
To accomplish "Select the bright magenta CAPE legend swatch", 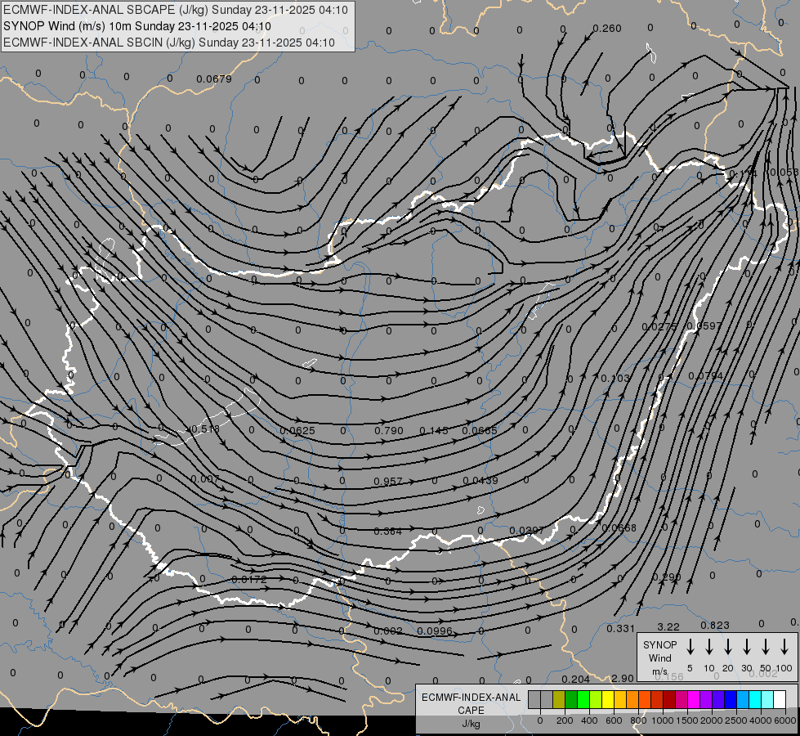I will [694, 699].
